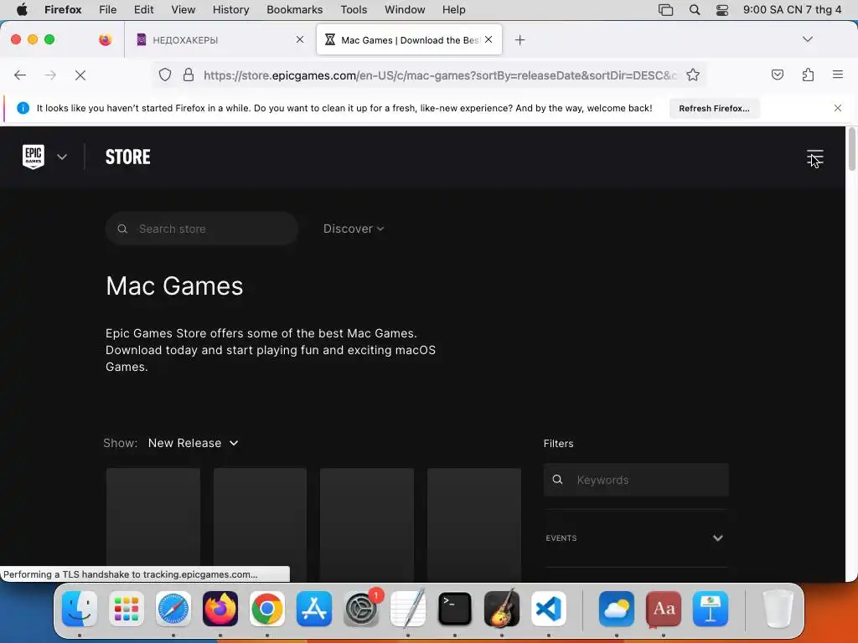Open the Trash in the dock
The height and width of the screenshot is (643, 858).
pyautogui.click(x=778, y=609)
